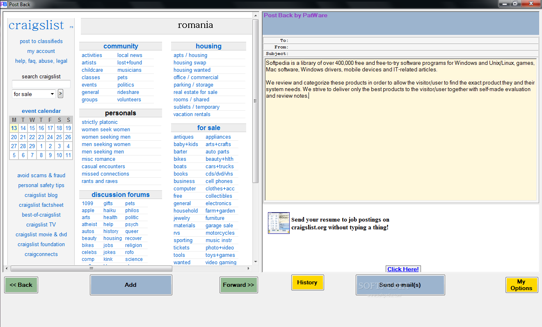Open 'strictly platonic' link
The image size is (542, 327).
(x=100, y=122)
